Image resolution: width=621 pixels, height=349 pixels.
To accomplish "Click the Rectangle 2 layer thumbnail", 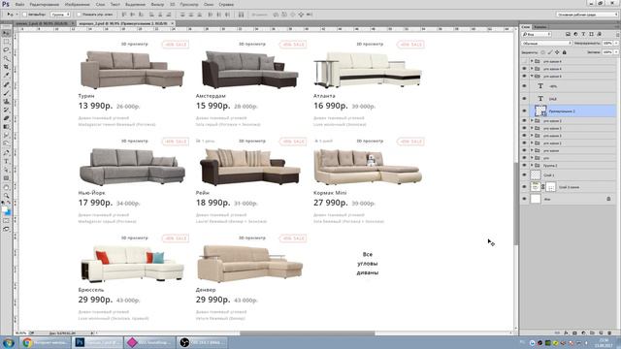I will click(540, 111).
